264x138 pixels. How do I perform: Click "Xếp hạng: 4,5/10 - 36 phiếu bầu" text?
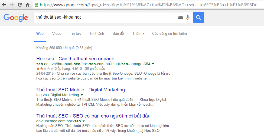[80, 68]
